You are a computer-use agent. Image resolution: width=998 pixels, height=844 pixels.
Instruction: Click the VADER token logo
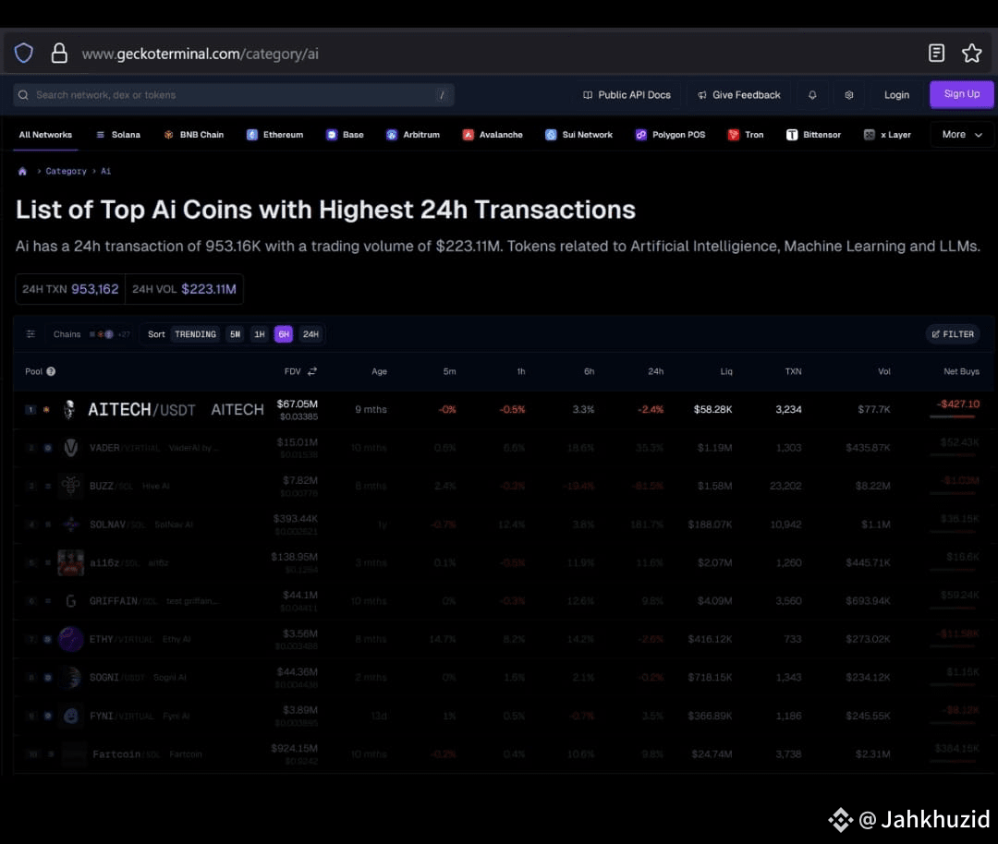point(70,448)
